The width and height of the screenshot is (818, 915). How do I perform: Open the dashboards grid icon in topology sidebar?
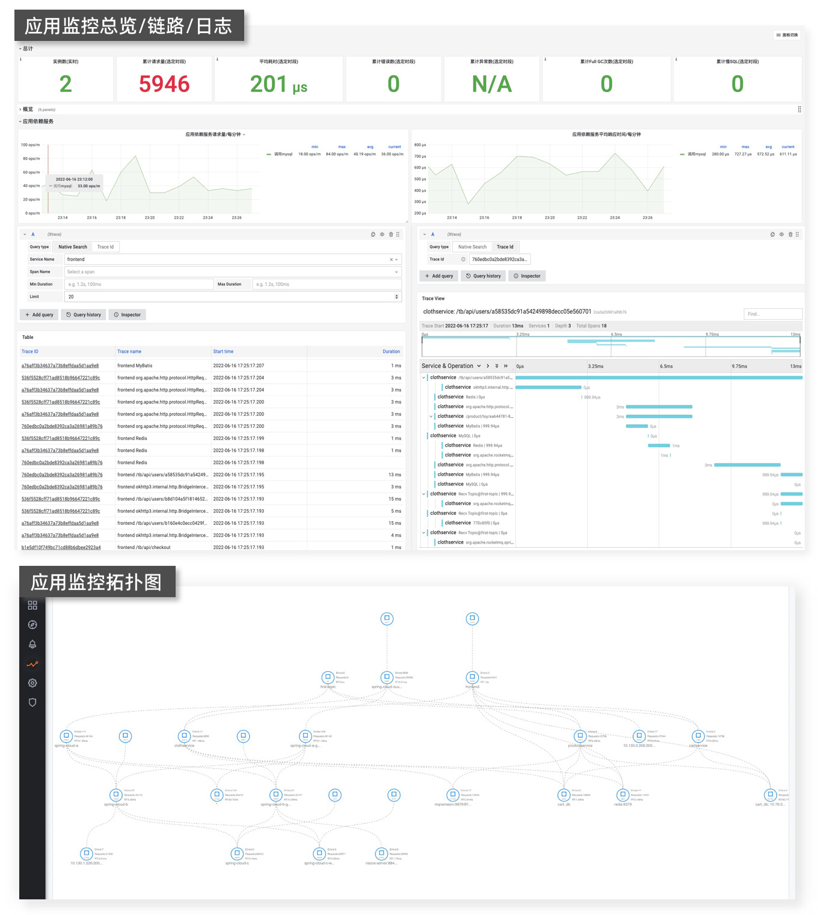point(32,605)
